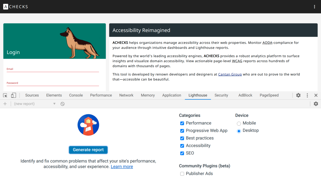The image size is (321, 180).
Task: Uncheck the Performance category
Action: [x=182, y=123]
